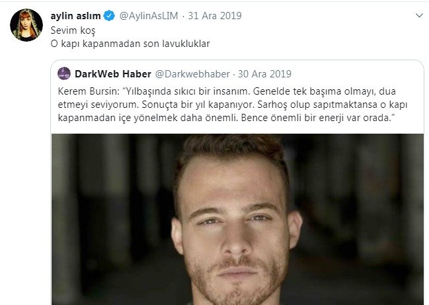Visit the @AylinAsLIM handle
Screen dimensions: 429x305
[x=149, y=16]
